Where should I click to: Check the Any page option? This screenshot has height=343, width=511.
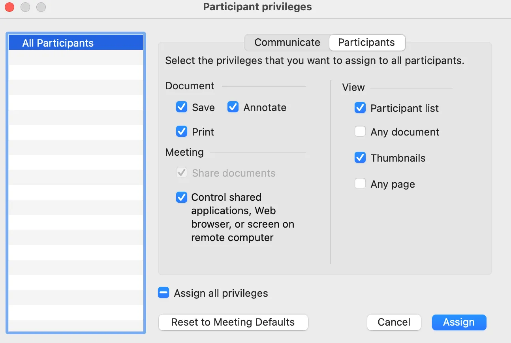click(360, 184)
